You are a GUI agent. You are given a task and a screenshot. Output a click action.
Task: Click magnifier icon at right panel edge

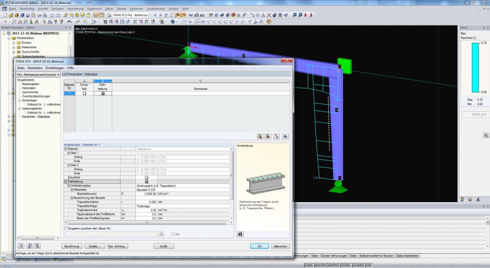486,135
